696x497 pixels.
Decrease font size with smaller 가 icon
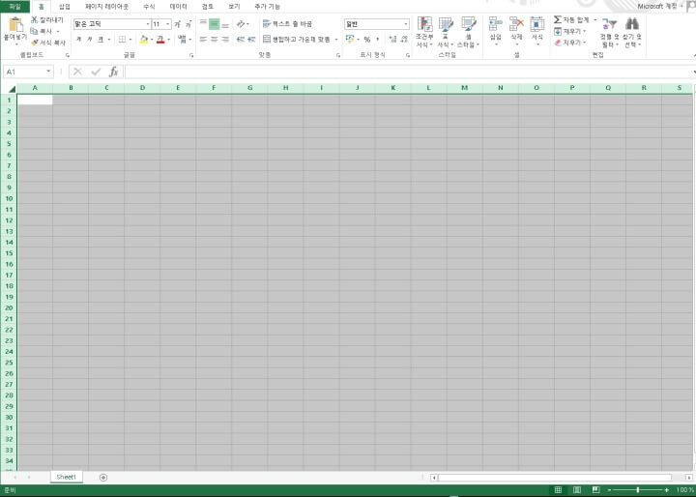point(188,24)
